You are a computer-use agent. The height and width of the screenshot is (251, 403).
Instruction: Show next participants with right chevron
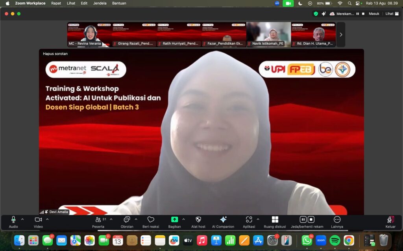click(x=341, y=35)
